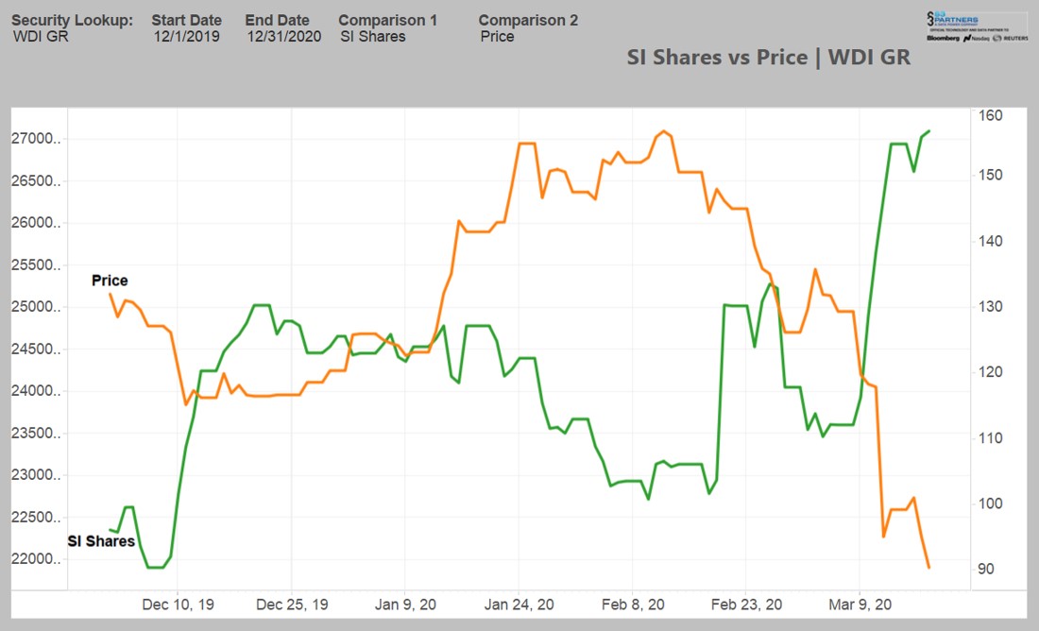This screenshot has height=631, width=1039.
Task: Click the official data partner text link
Action: pyautogui.click(x=970, y=29)
